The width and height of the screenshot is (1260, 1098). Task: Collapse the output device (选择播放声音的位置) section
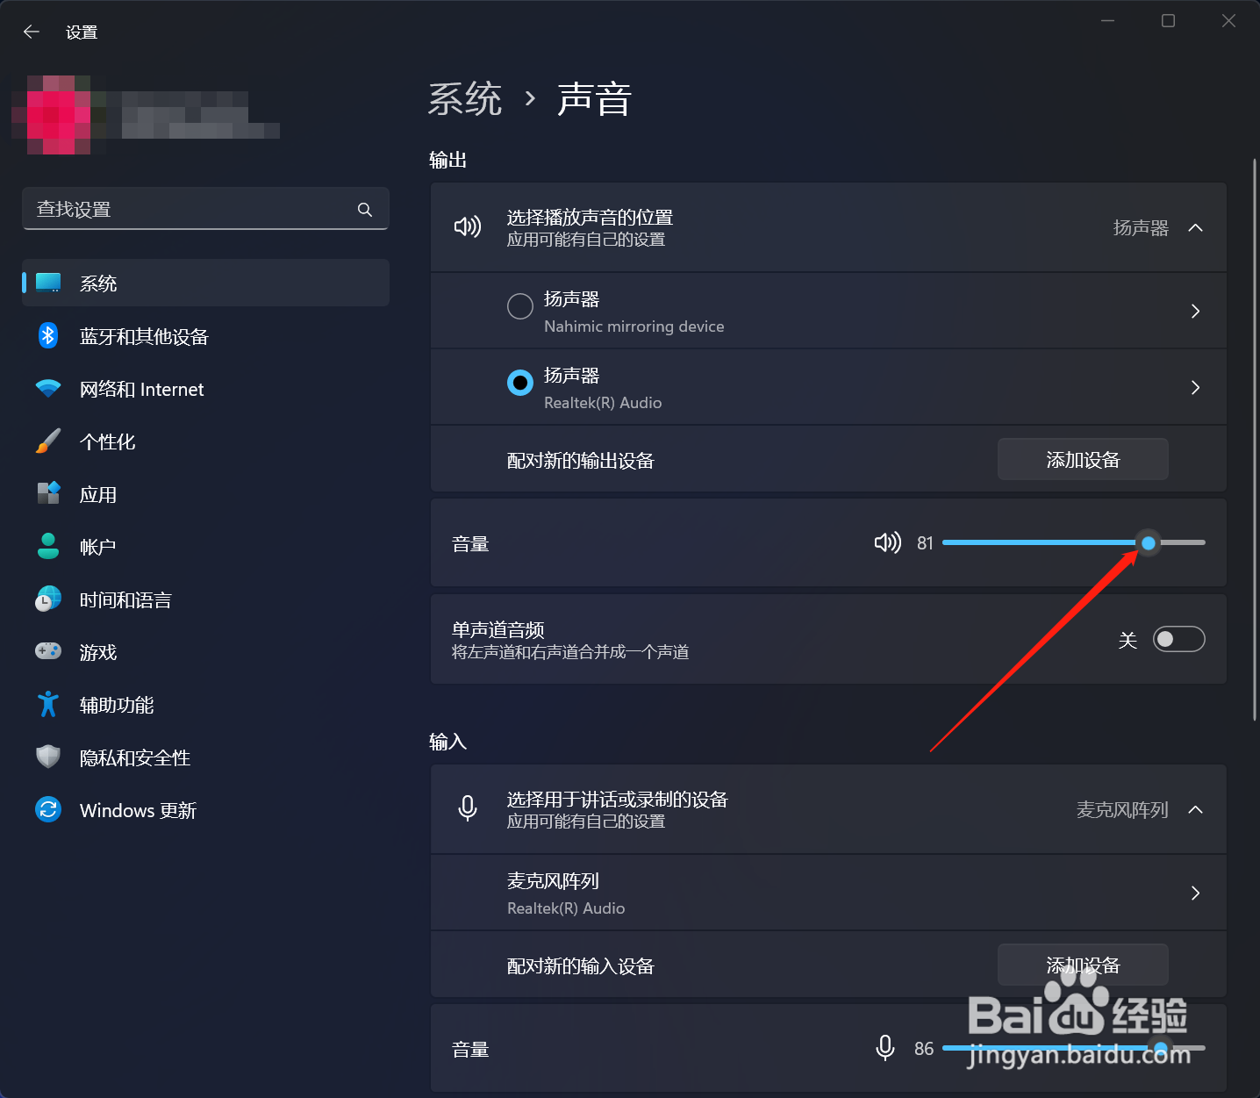pyautogui.click(x=1195, y=227)
